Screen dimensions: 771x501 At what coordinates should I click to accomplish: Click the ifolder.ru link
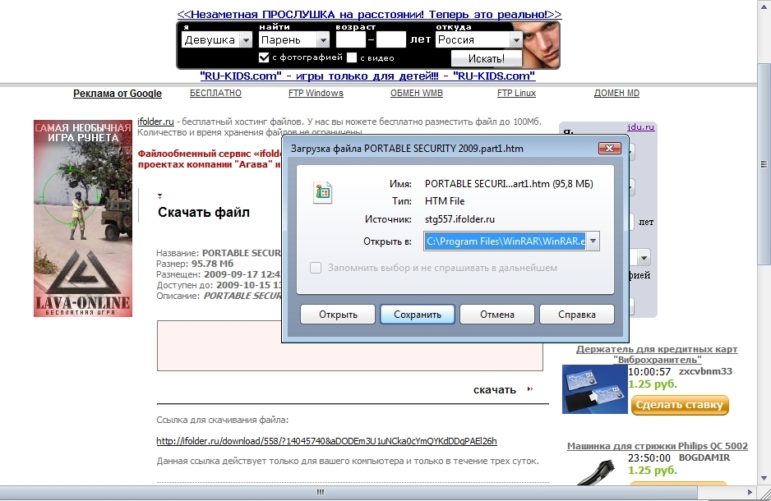point(155,122)
